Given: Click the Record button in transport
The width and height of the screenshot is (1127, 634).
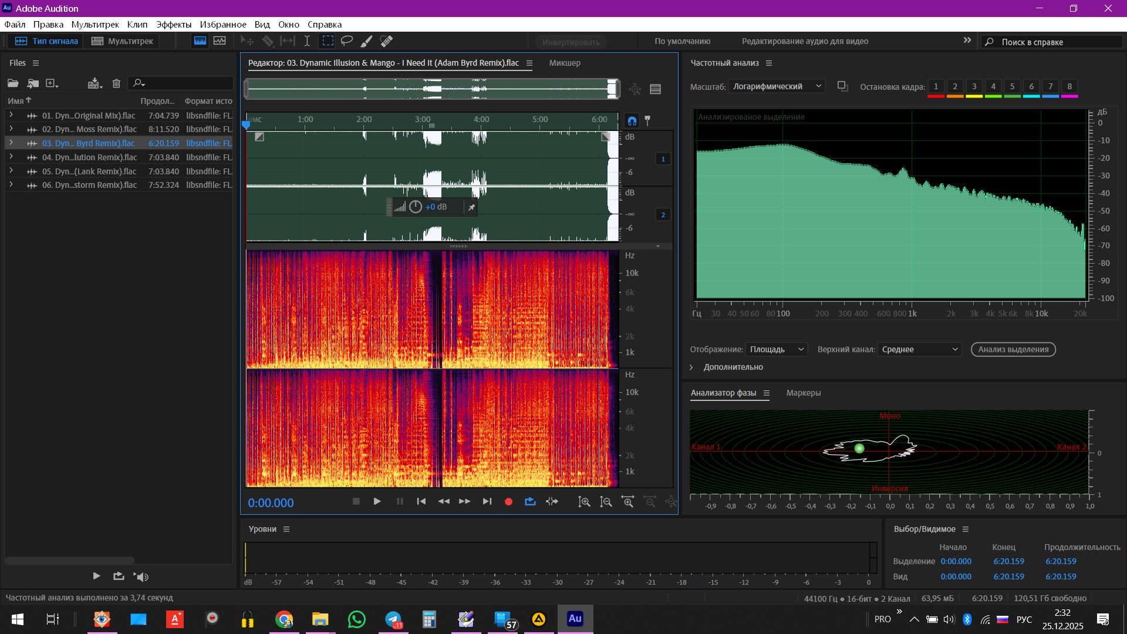Looking at the screenshot, I should pos(508,502).
